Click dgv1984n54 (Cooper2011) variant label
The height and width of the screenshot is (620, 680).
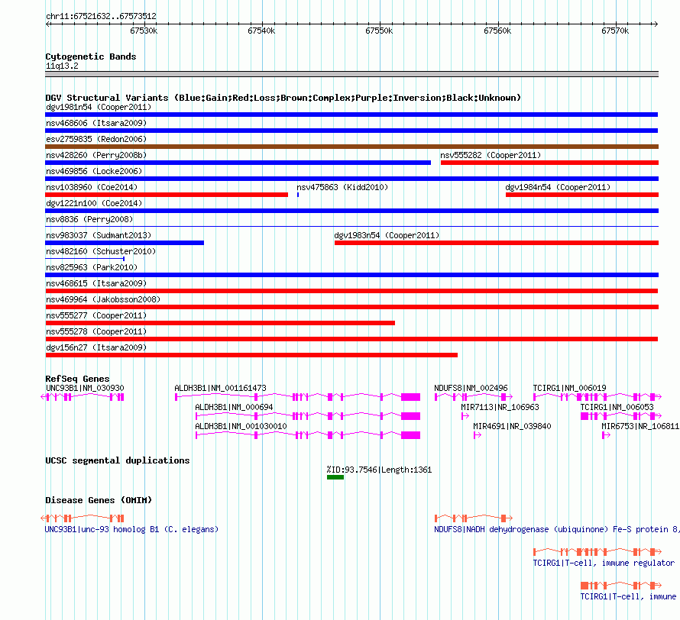[558, 187]
